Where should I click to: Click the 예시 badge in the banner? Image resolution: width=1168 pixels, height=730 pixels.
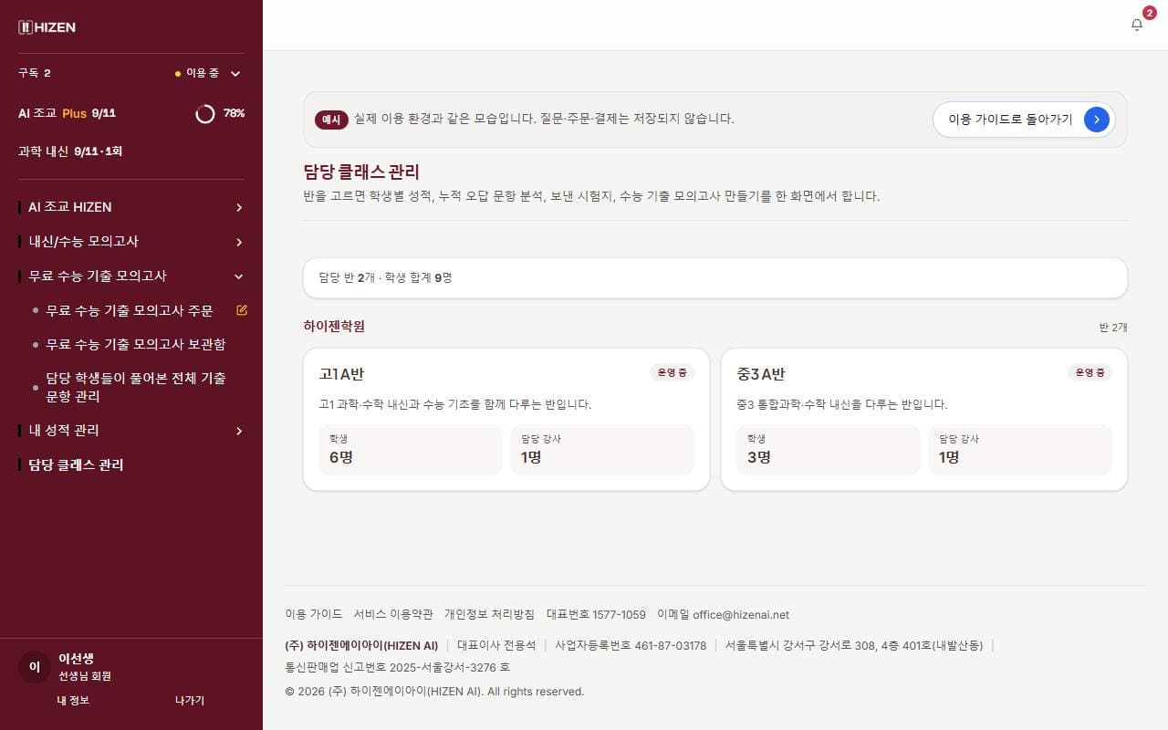(x=332, y=120)
